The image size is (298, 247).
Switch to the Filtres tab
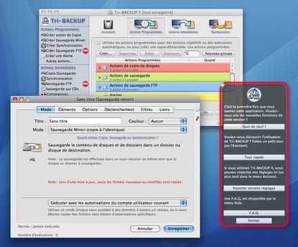(x=146, y=110)
